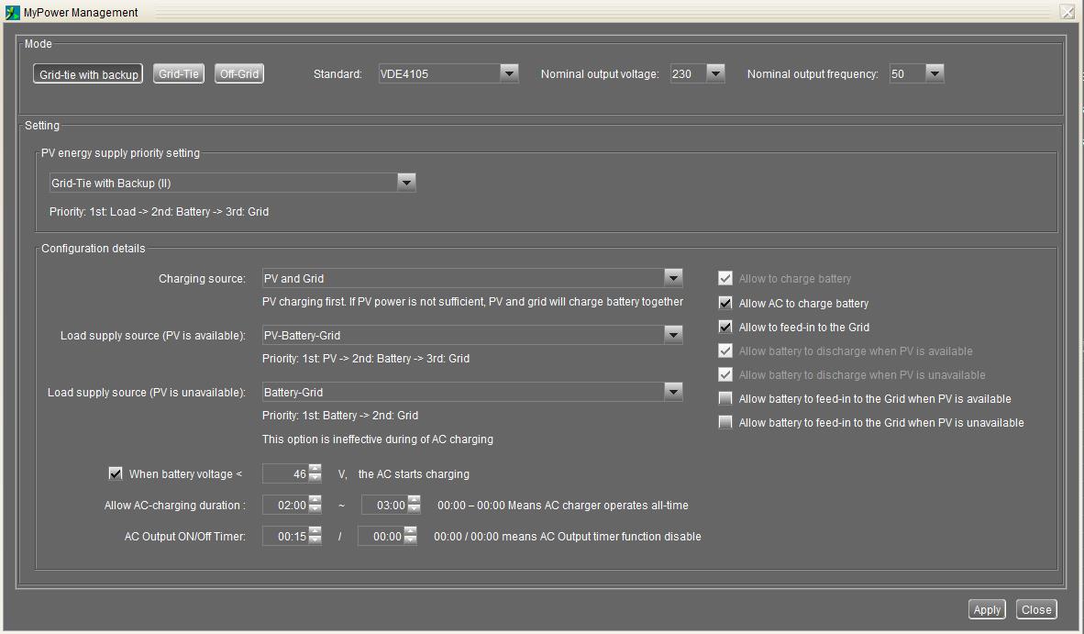Expand the Charging source dropdown
The image size is (1084, 634).
click(x=673, y=278)
